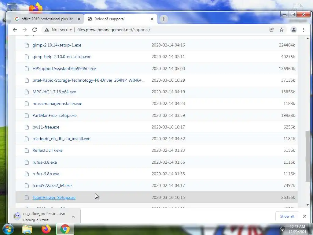Screen dimensions: 313x235
Task: Open the pw11-free.exe link
Action: (46, 127)
